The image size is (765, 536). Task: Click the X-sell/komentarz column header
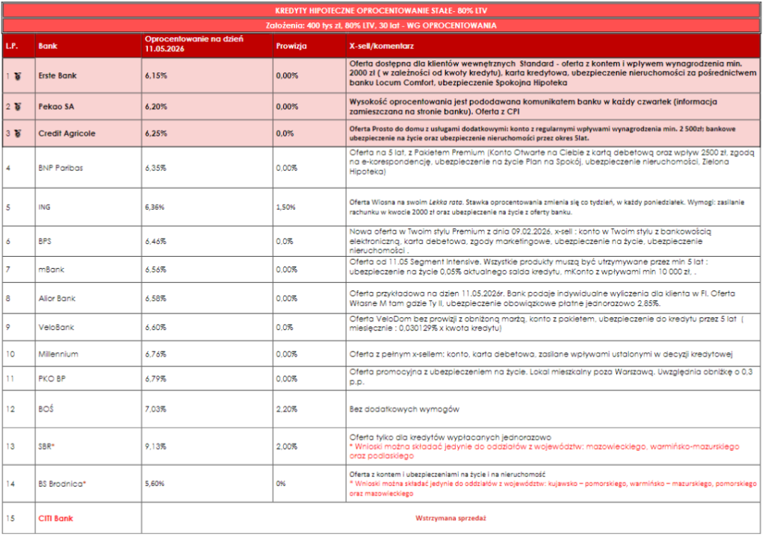(x=382, y=46)
